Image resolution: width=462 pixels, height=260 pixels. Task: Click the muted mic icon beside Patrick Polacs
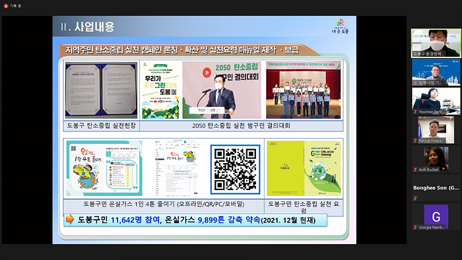point(415,141)
